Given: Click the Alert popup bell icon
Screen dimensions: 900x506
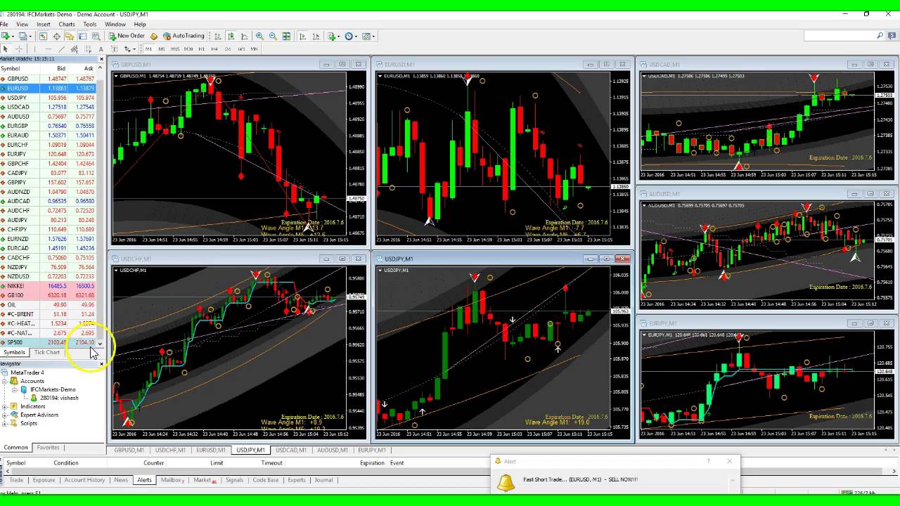Looking at the screenshot, I should point(506,482).
